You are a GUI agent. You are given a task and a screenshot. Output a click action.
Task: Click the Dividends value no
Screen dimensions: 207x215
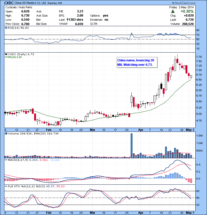tap(106, 20)
